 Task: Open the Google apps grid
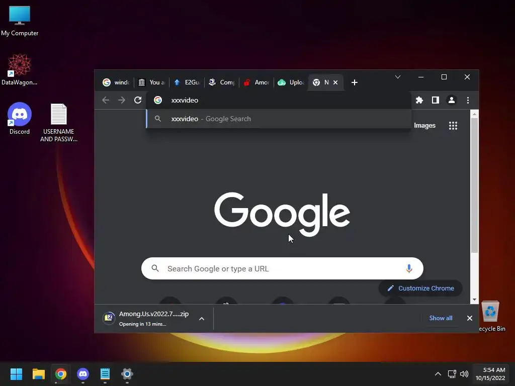[x=453, y=125]
